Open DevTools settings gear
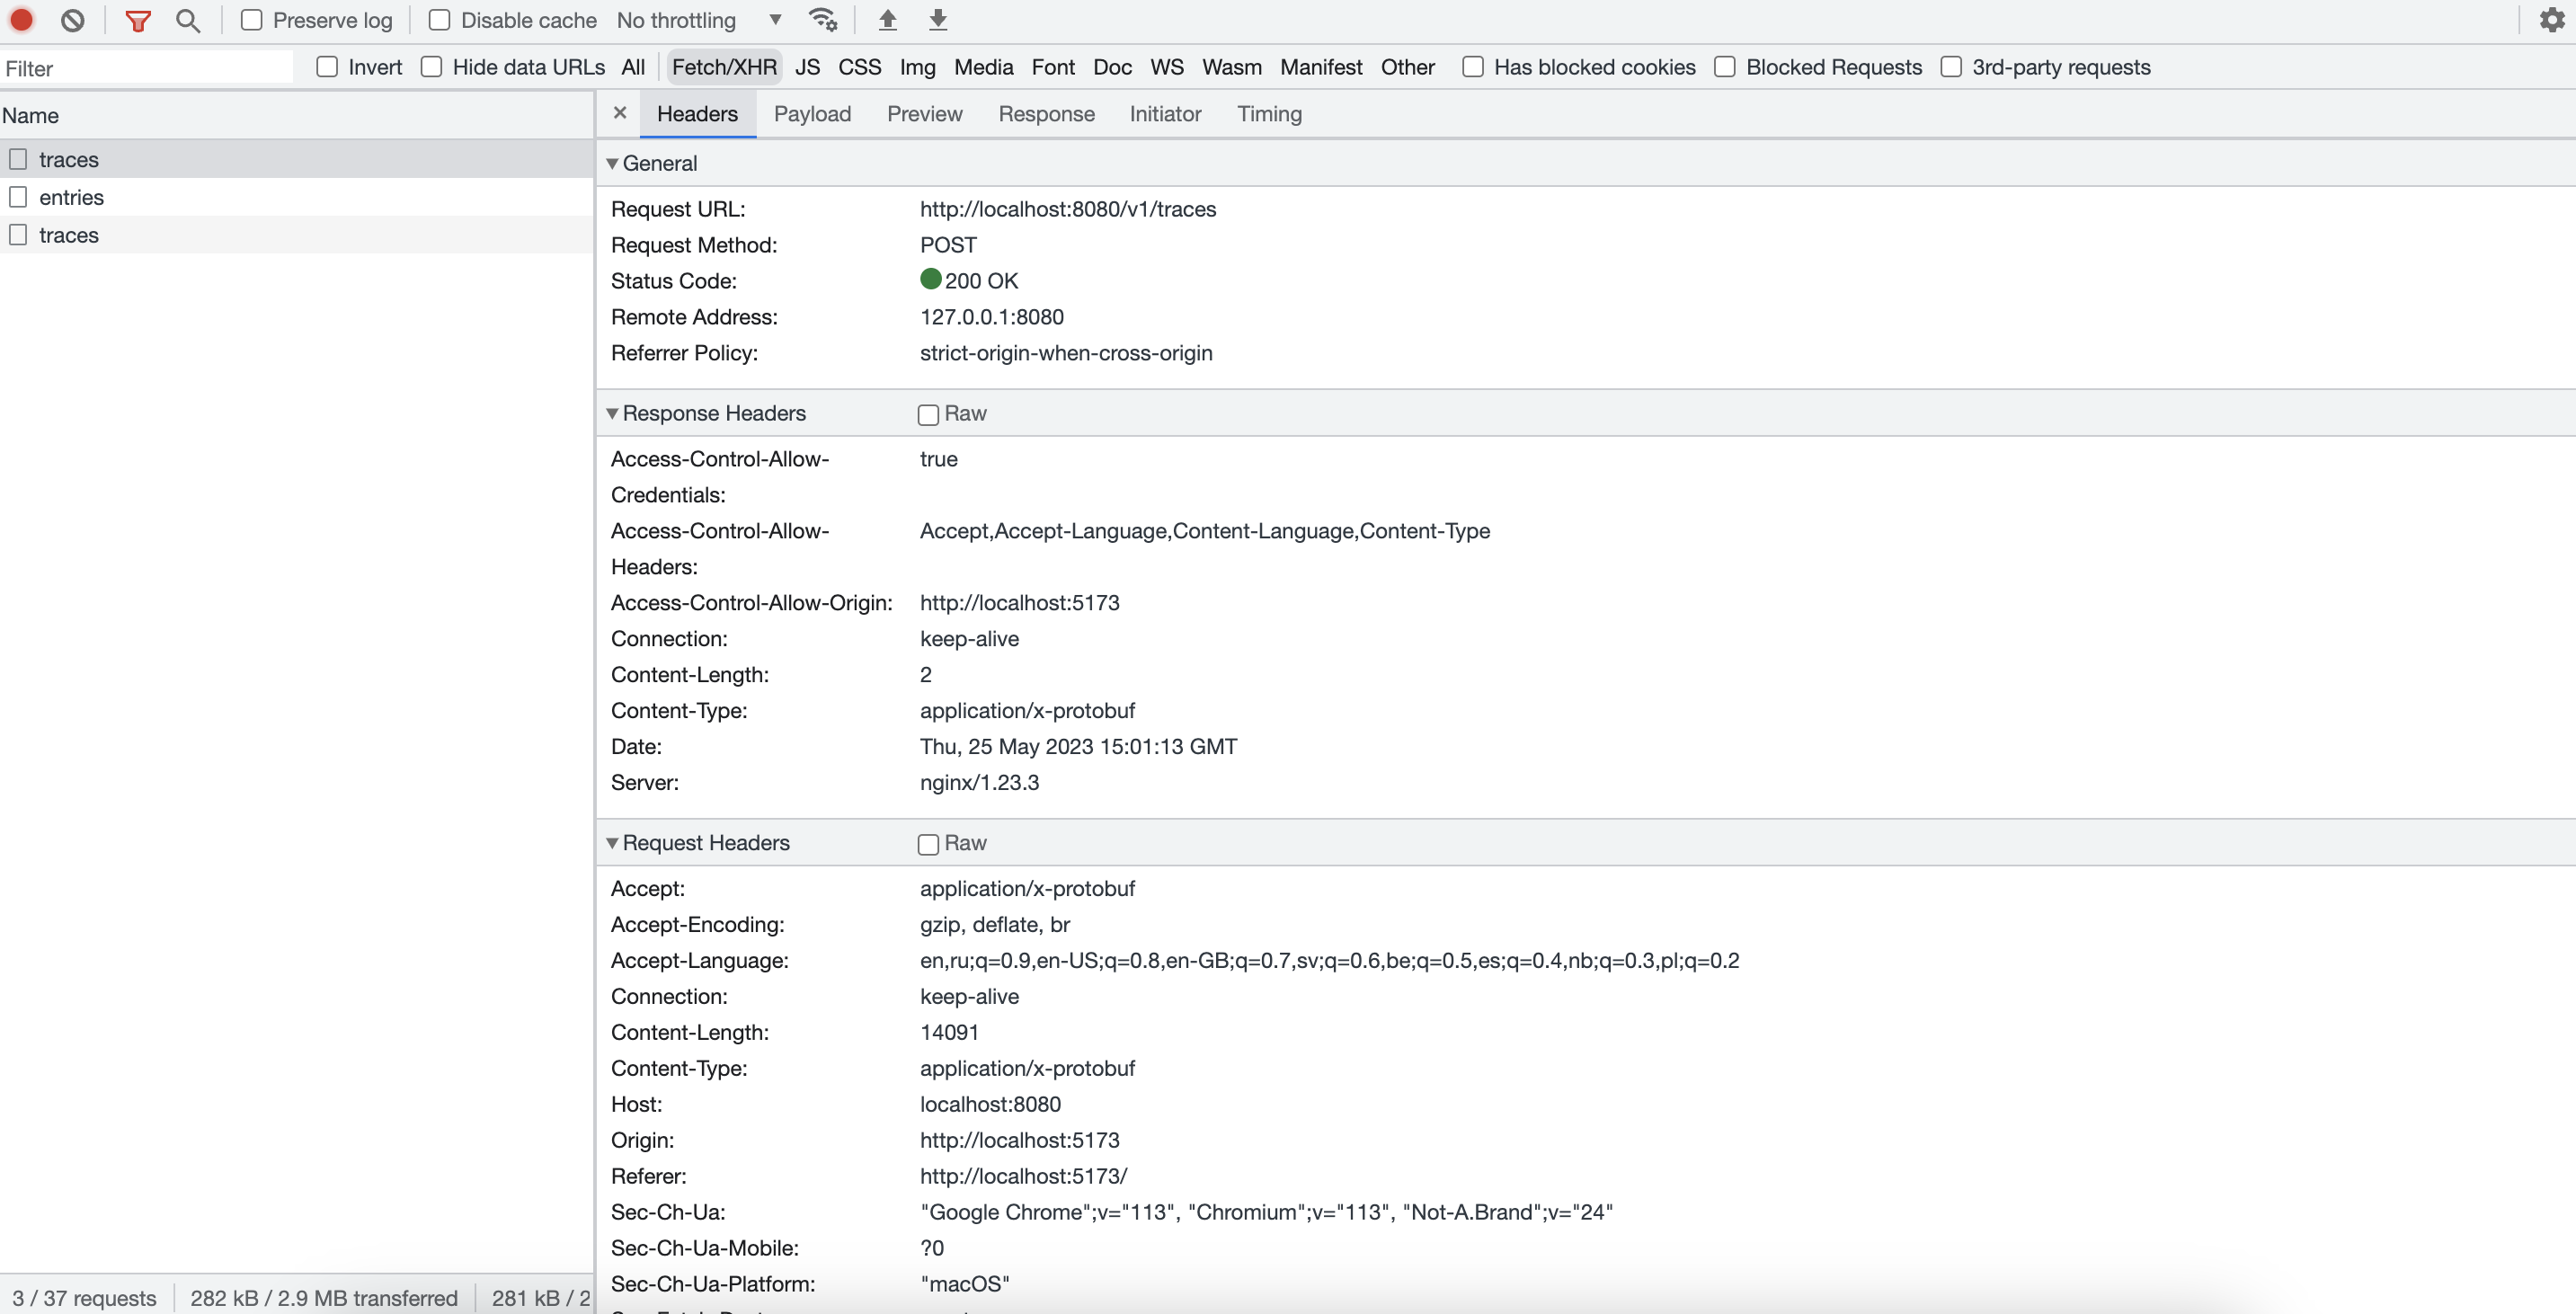The height and width of the screenshot is (1314, 2576). (x=2552, y=20)
